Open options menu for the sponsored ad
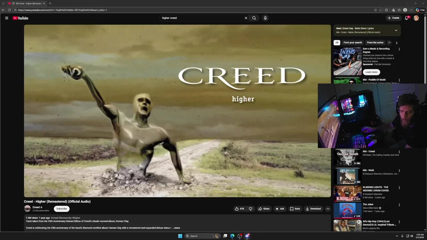Viewport: 427px width, 240px height. [399, 49]
